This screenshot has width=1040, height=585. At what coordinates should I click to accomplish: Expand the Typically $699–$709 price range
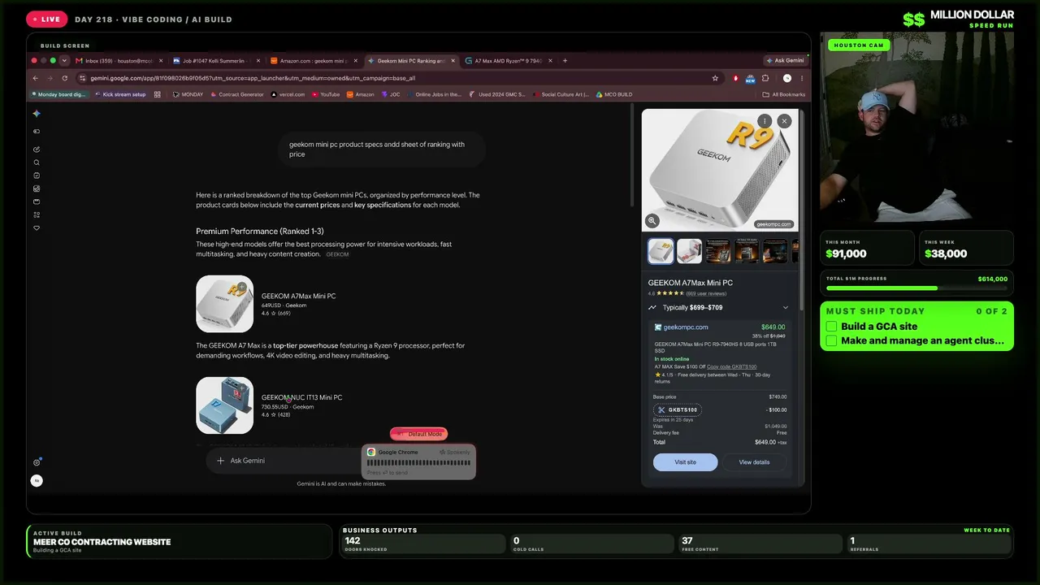[x=718, y=307]
